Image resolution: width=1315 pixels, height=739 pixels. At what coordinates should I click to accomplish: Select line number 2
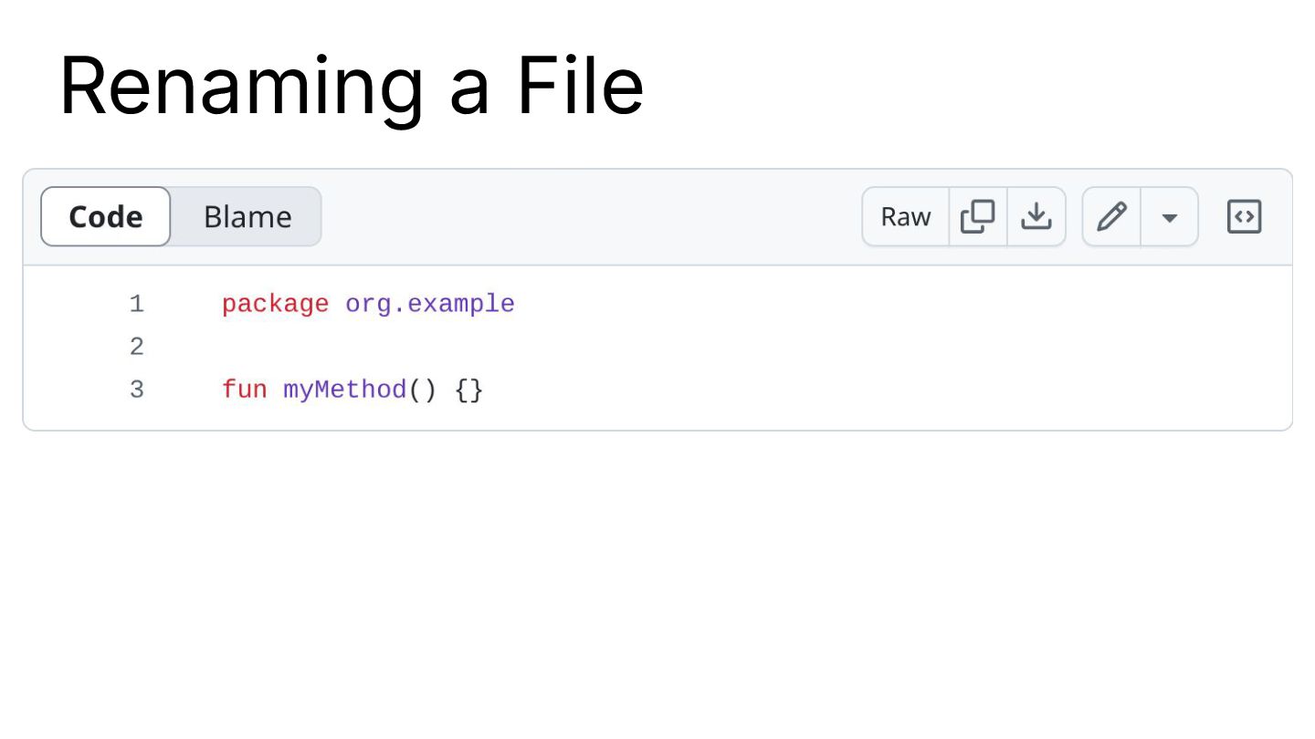137,347
